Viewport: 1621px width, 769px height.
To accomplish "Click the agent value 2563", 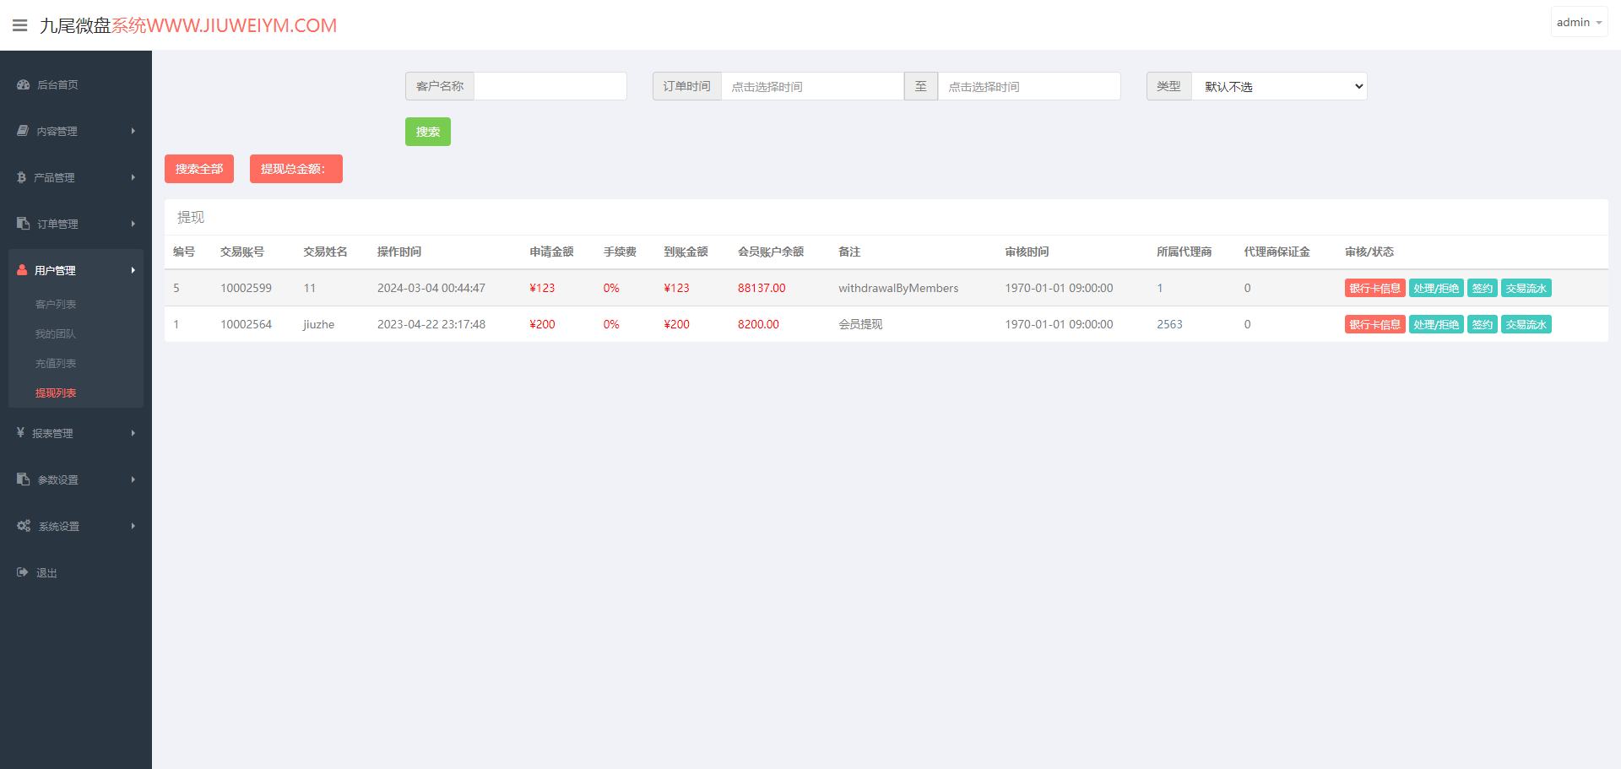I will coord(1169,324).
